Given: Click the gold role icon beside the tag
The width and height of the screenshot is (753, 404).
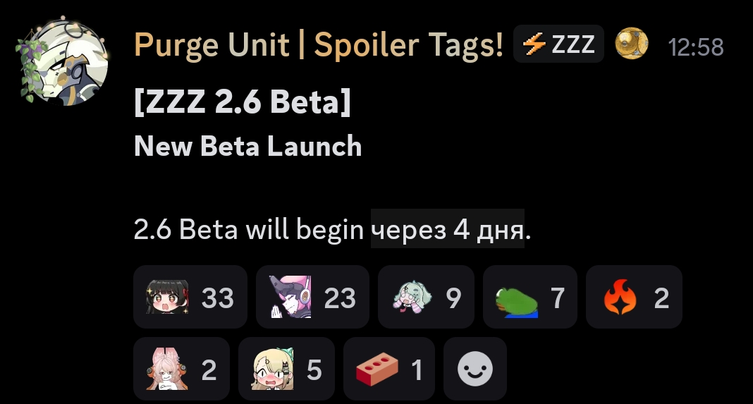Looking at the screenshot, I should click(x=632, y=44).
